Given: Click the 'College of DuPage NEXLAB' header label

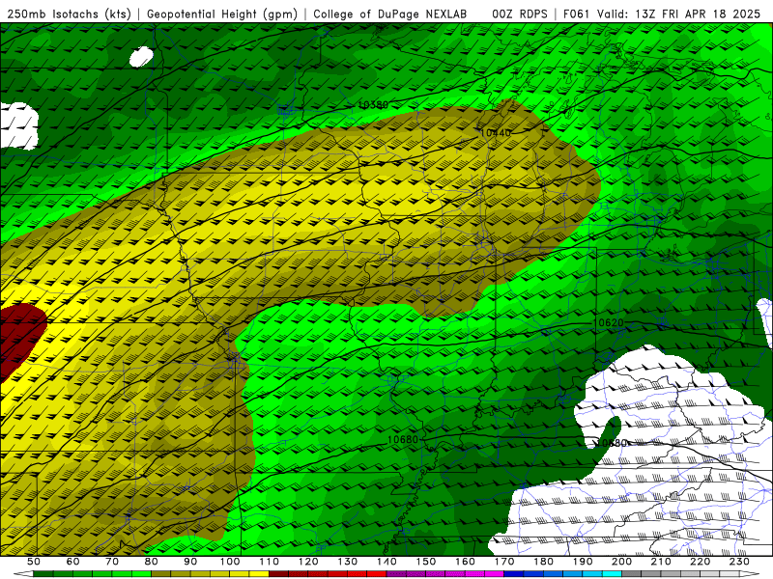Looking at the screenshot, I should coord(390,14).
